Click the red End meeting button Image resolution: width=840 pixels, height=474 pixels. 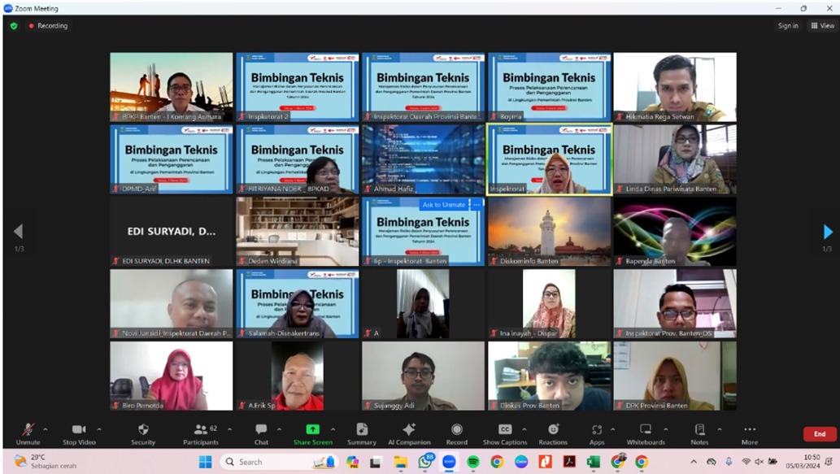click(x=820, y=434)
